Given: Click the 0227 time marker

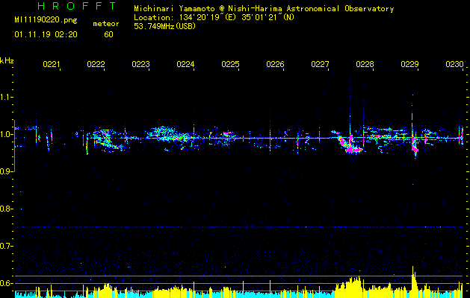Looking at the screenshot, I should (x=320, y=64).
